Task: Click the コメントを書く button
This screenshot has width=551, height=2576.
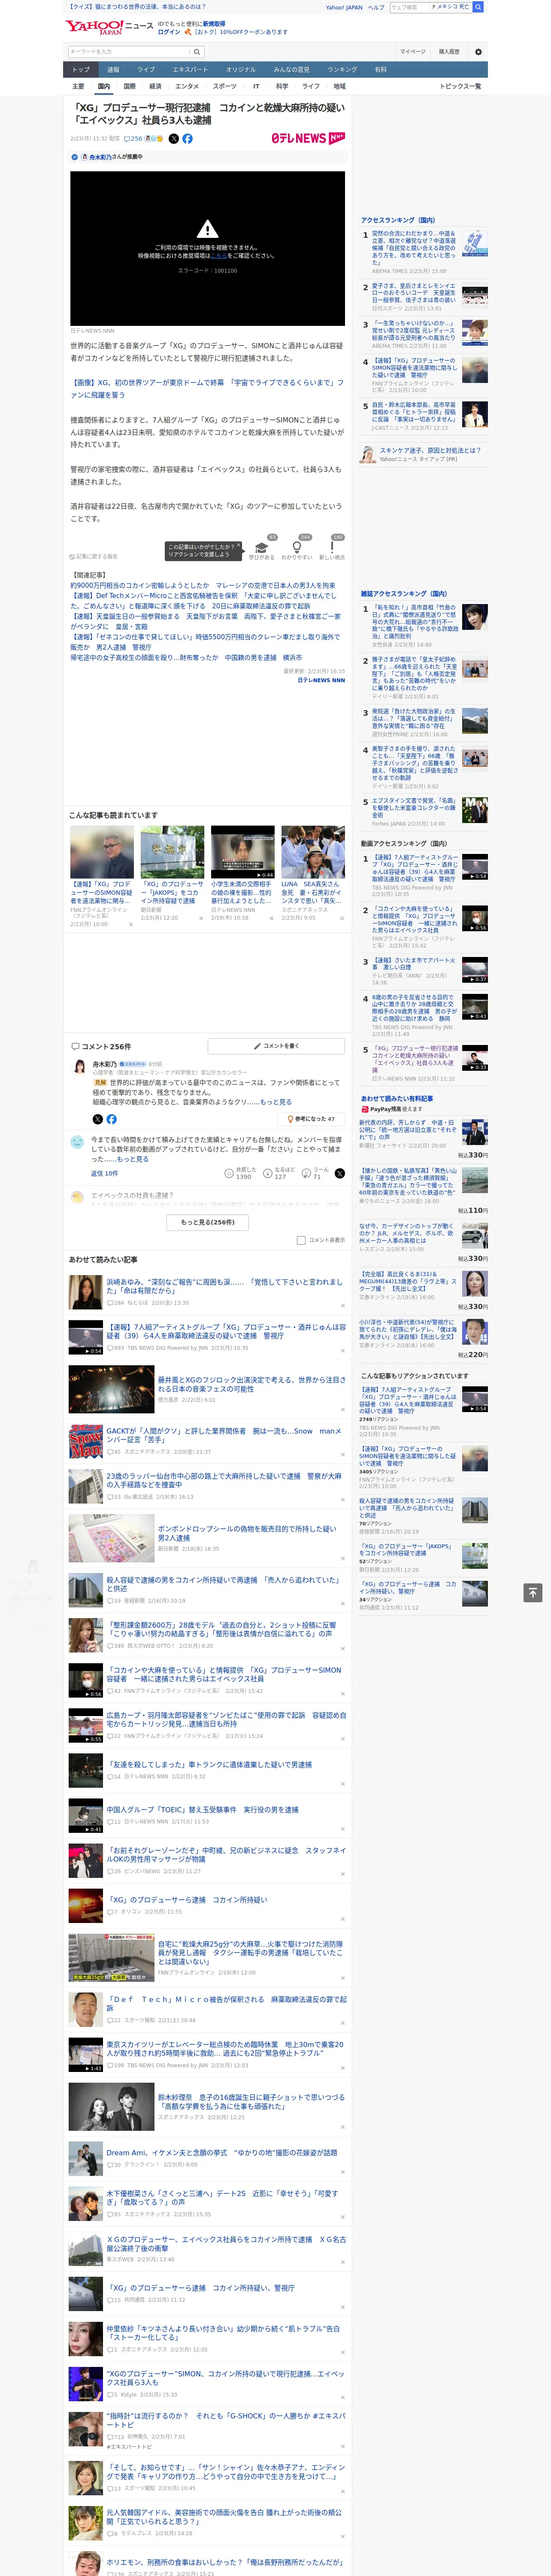Action: click(276, 1046)
